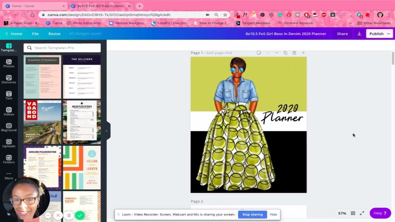Hide the Loom sharing bar
The height and width of the screenshot is (222, 395).
pyautogui.click(x=273, y=214)
